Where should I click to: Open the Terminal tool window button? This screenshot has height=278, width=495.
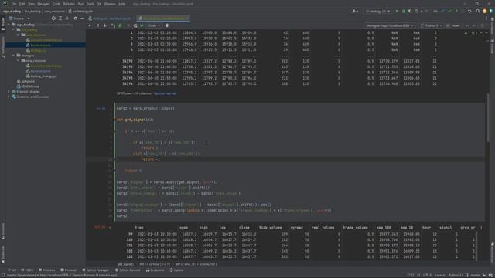69,270
